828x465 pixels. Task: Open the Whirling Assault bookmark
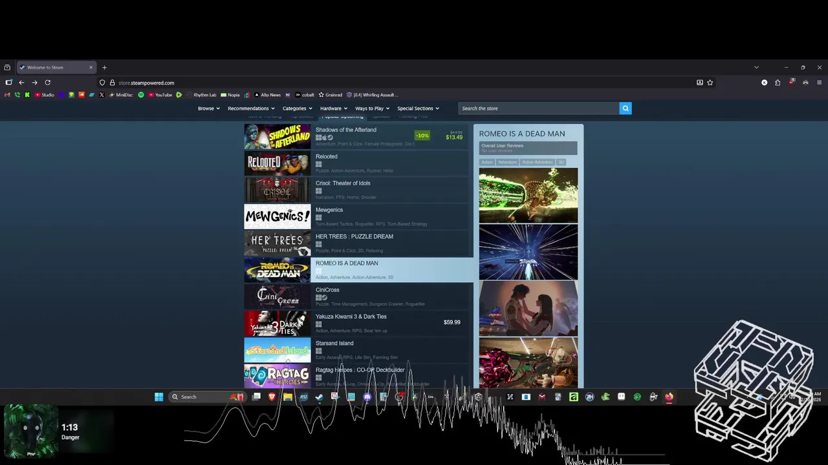(372, 95)
